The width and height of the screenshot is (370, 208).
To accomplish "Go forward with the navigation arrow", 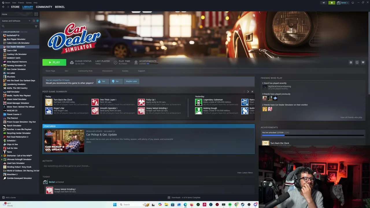I will pyautogui.click(x=8, y=7).
